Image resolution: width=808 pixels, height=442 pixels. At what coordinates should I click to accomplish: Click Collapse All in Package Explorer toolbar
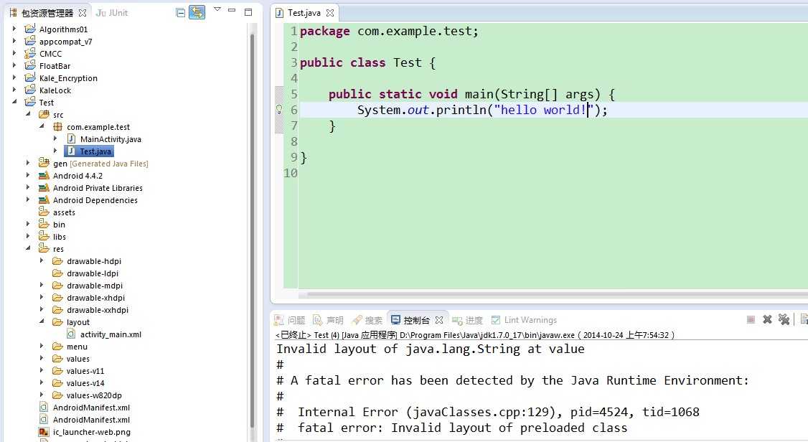pyautogui.click(x=180, y=13)
